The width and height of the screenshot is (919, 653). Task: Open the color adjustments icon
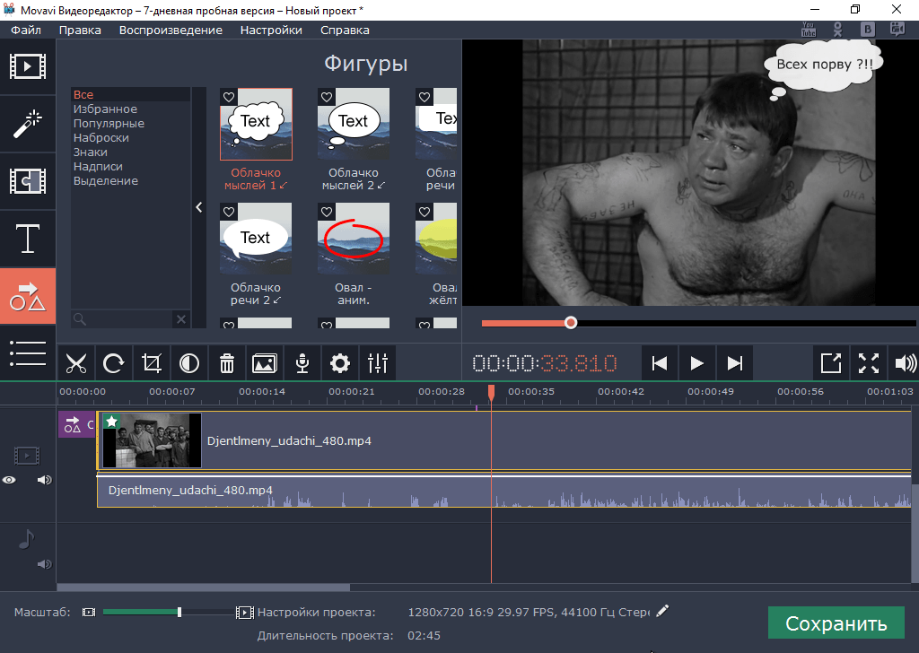tap(188, 363)
